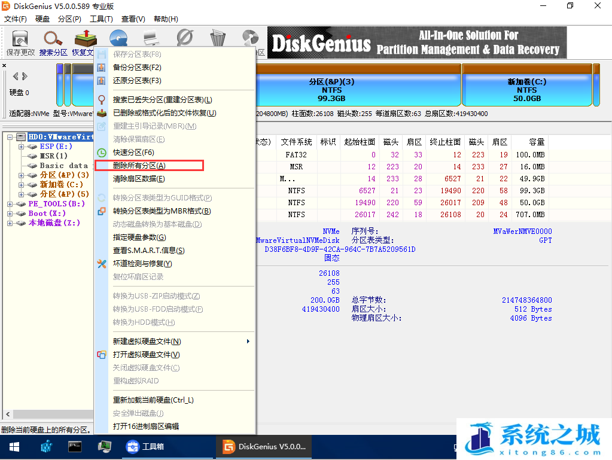
Task: Click the search lost partitions magnifier menu icon
Action: click(x=102, y=100)
